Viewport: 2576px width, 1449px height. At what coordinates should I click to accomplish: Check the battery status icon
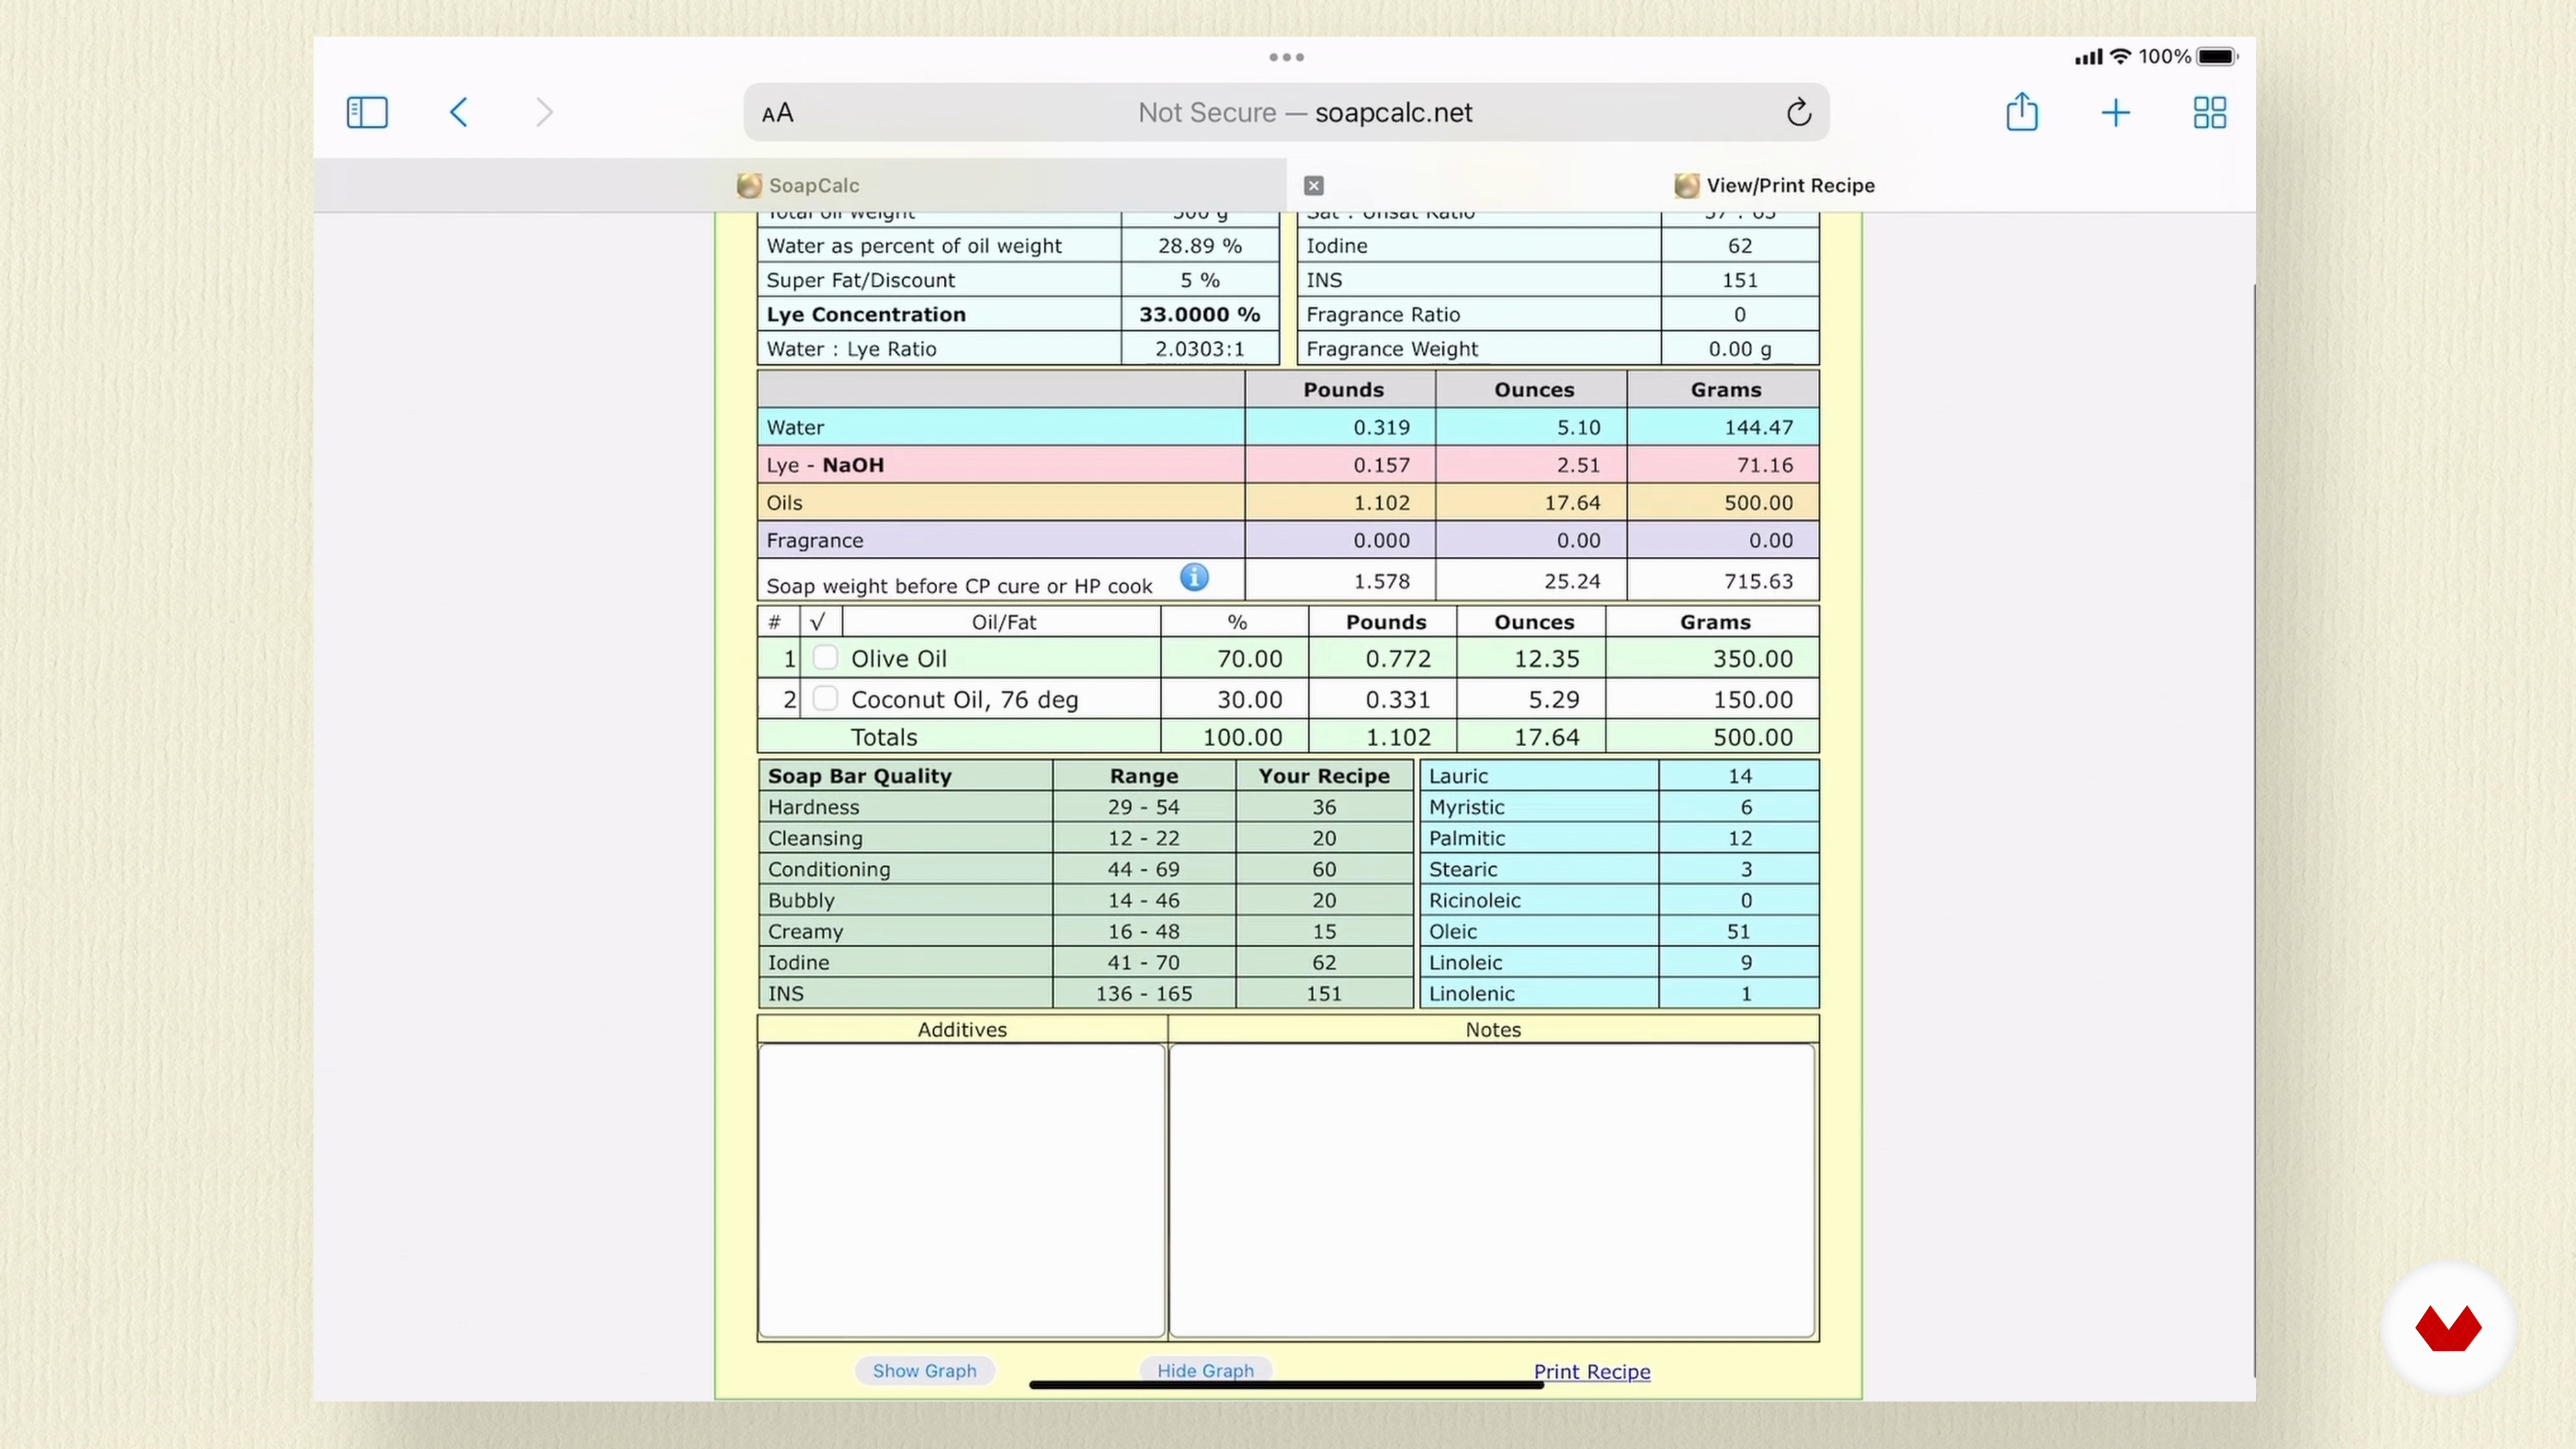2217,56
